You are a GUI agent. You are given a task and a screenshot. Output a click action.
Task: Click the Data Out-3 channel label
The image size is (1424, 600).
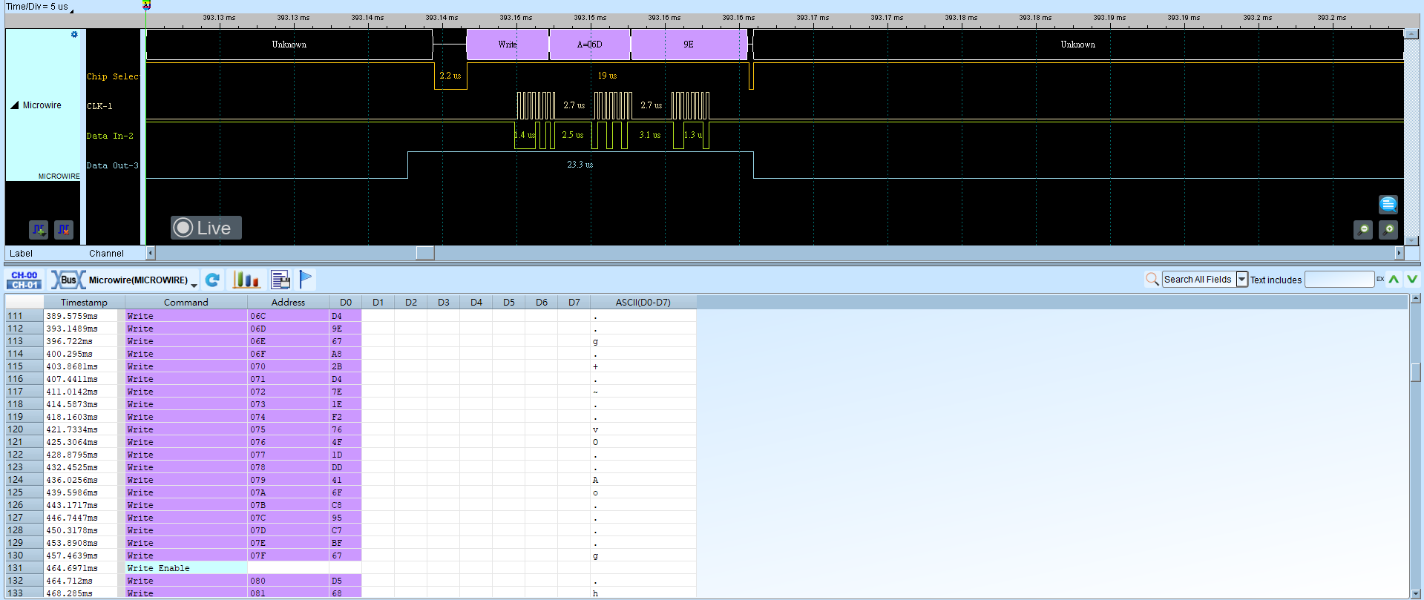coord(113,165)
